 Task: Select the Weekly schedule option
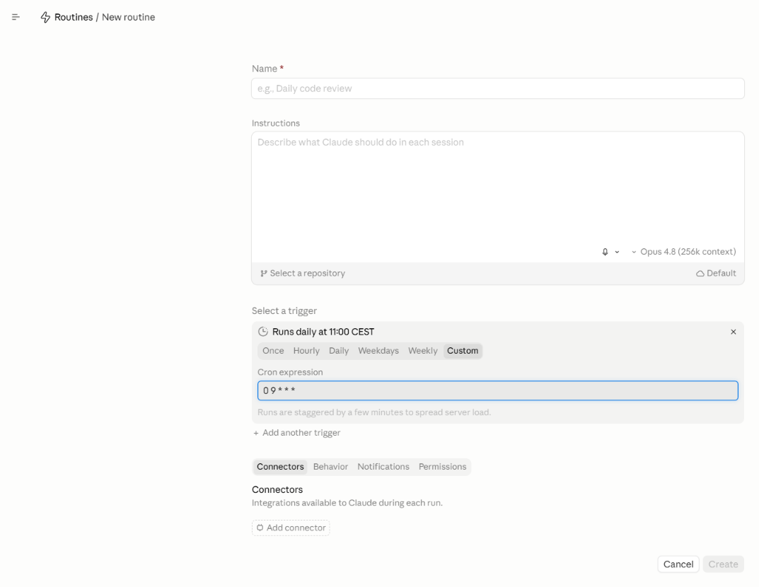pyautogui.click(x=422, y=350)
